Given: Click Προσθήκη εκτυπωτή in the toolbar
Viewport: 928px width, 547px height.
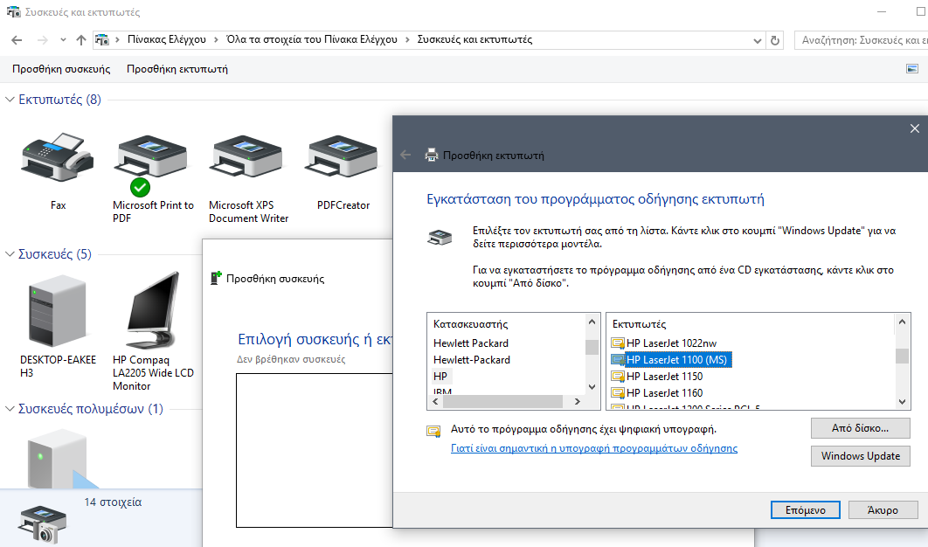Looking at the screenshot, I should [177, 69].
